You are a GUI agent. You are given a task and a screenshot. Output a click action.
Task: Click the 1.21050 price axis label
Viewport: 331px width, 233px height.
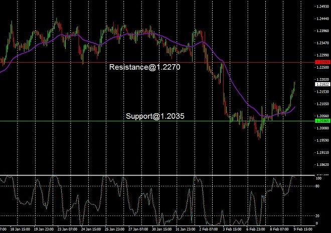[323, 104]
